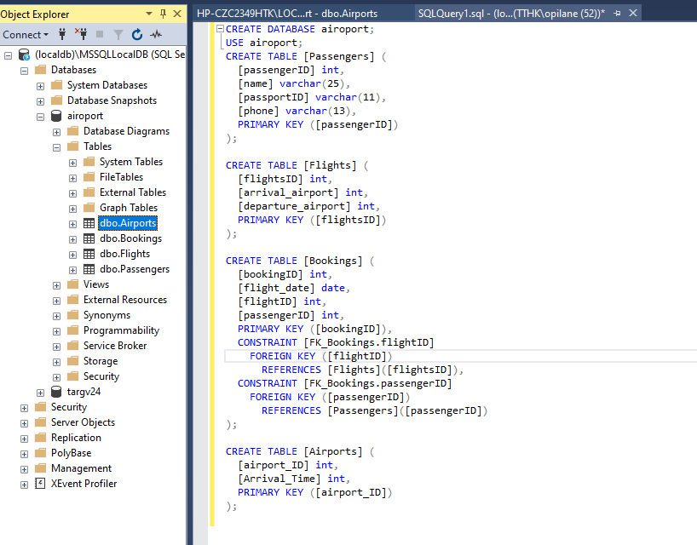Screen dimensions: 697x545
Task: Click the (localdb)\MSSQLLocalDB server icon
Action: click(x=24, y=54)
